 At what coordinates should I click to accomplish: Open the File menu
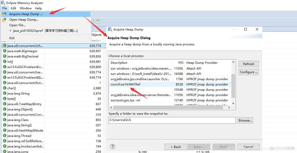[5, 8]
